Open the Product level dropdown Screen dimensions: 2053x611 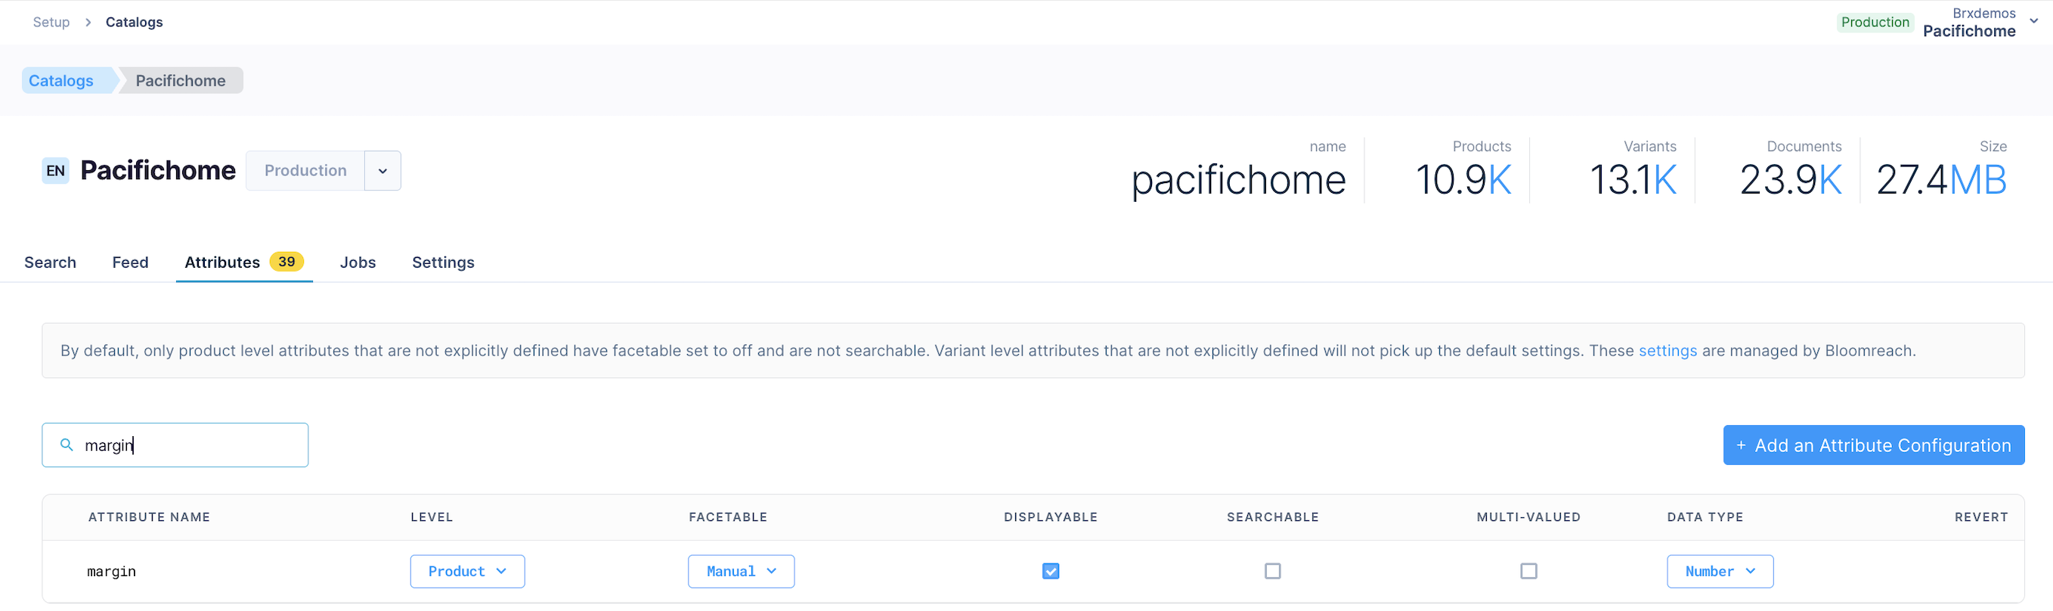pyautogui.click(x=468, y=571)
